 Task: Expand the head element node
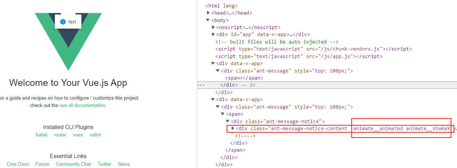pos(208,13)
